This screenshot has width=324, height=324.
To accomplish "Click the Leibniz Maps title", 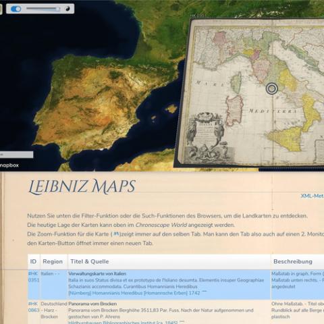I will pos(82,186).
